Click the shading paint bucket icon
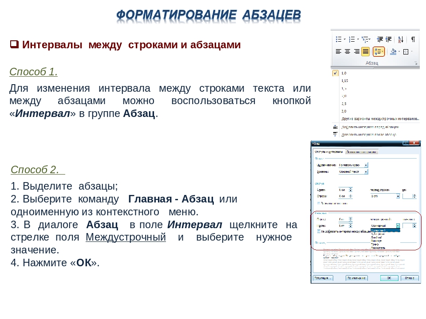The width and height of the screenshot is (426, 319). click(393, 51)
